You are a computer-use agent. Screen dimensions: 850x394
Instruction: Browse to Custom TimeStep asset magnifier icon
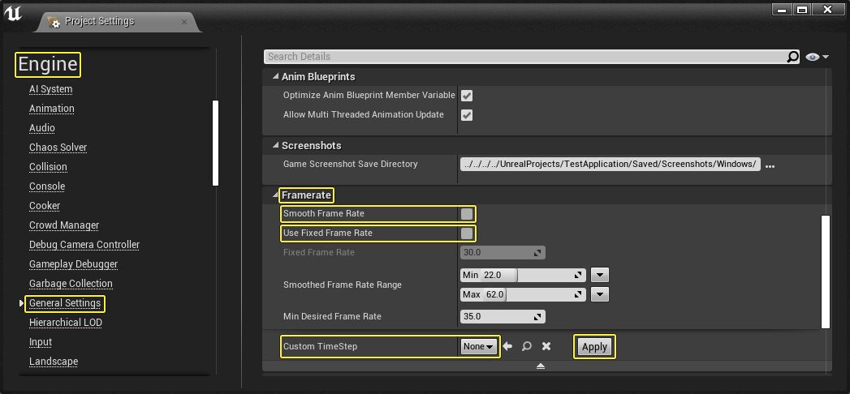(526, 346)
